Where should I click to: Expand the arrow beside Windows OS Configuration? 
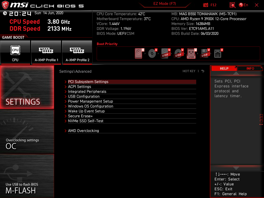(x=65, y=106)
